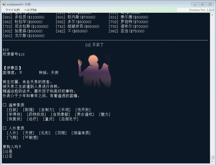Open the ファイル(F) menu
Image resolution: width=216 pixels, height=165 pixels.
(12, 10)
